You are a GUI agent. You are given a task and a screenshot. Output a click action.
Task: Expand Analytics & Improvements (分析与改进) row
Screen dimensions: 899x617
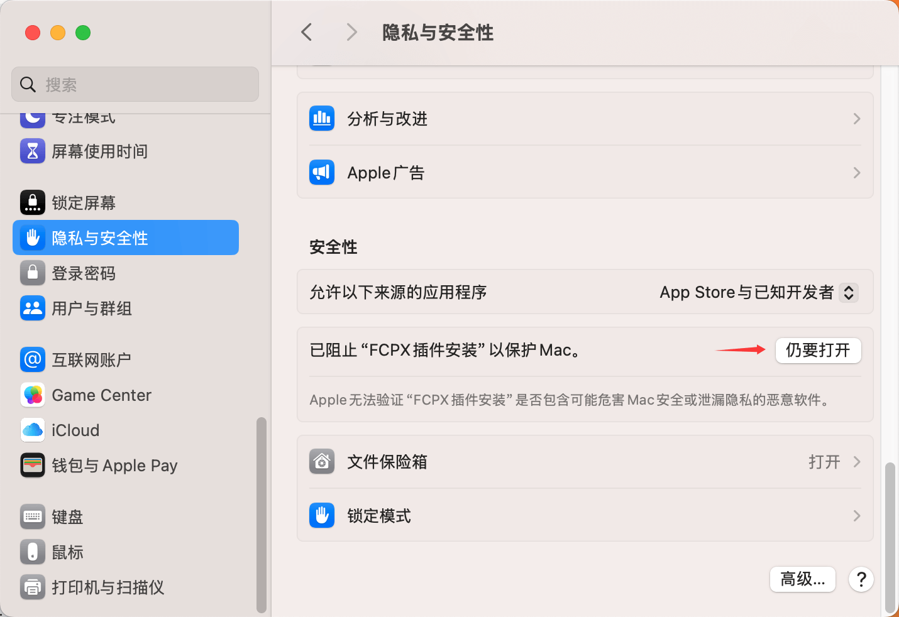point(585,119)
